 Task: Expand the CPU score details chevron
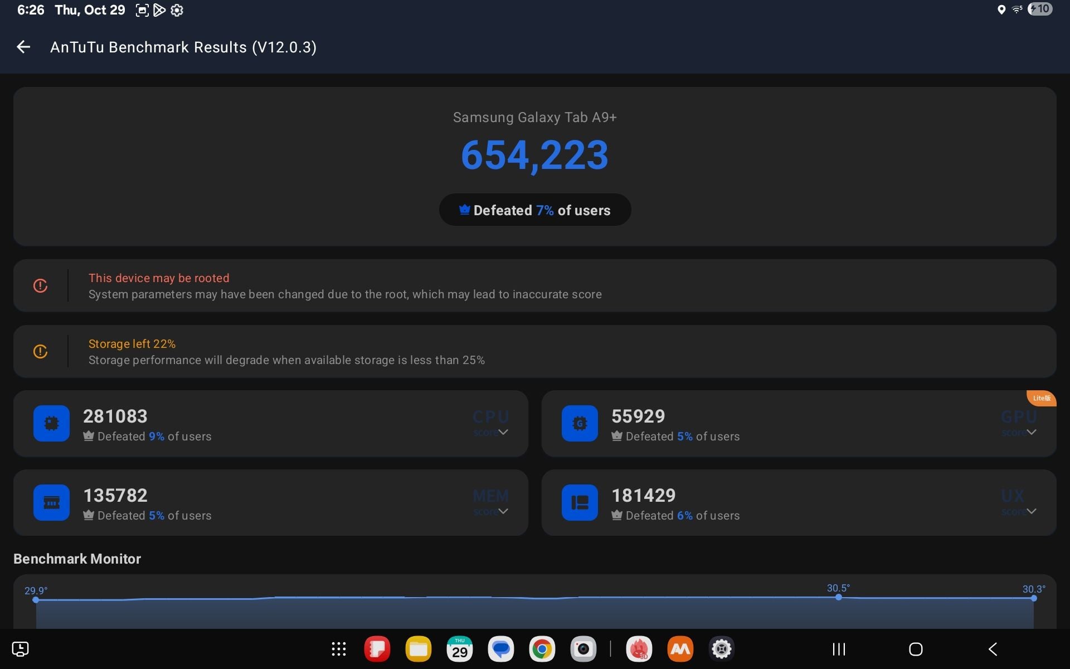pos(503,432)
